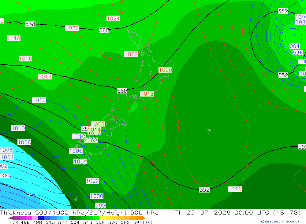The width and height of the screenshot is (306, 224).
Task: Click the orange legend swatch above 594
Action: pos(139,218)
